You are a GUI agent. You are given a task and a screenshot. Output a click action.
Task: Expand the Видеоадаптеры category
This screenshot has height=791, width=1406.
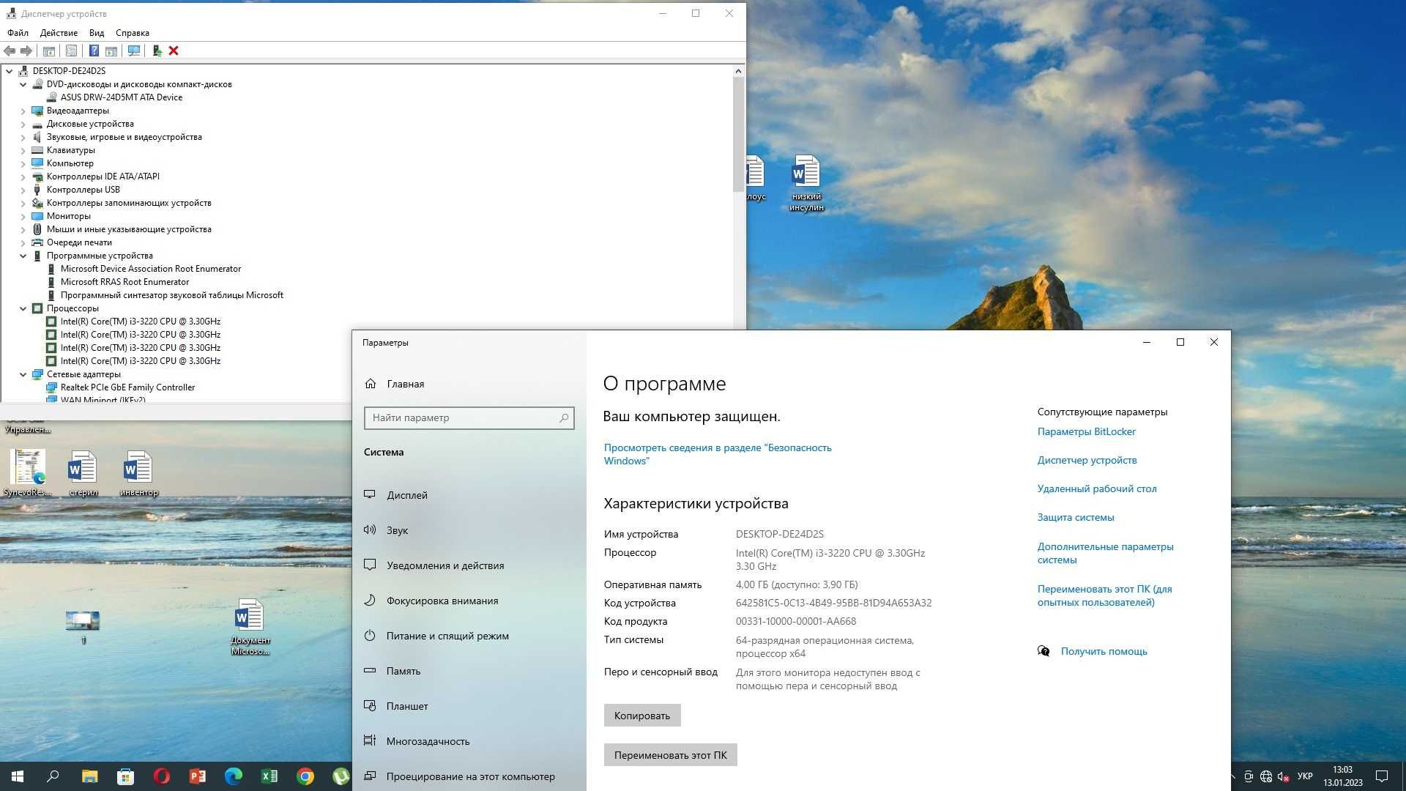pyautogui.click(x=23, y=111)
